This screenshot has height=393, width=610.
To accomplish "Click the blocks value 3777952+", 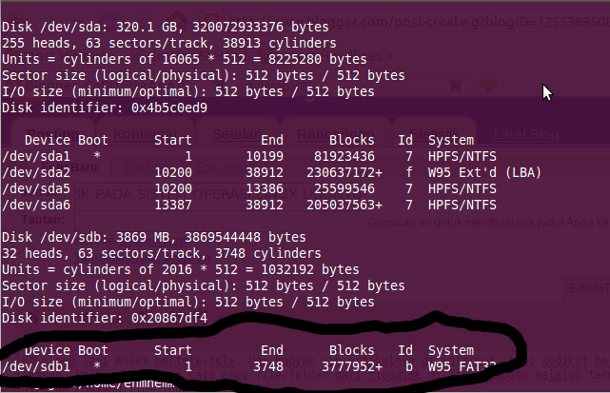I will [x=352, y=366].
